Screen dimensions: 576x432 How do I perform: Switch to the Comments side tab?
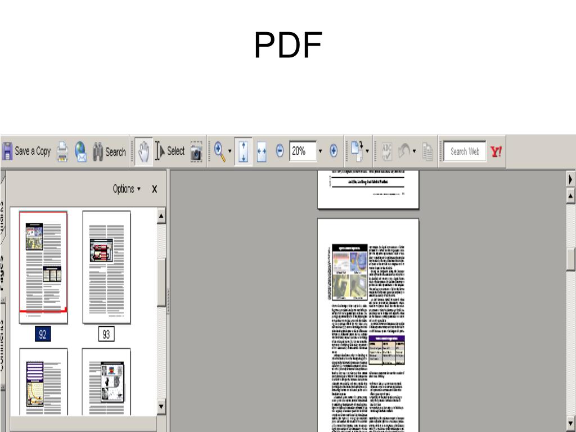click(x=2, y=345)
